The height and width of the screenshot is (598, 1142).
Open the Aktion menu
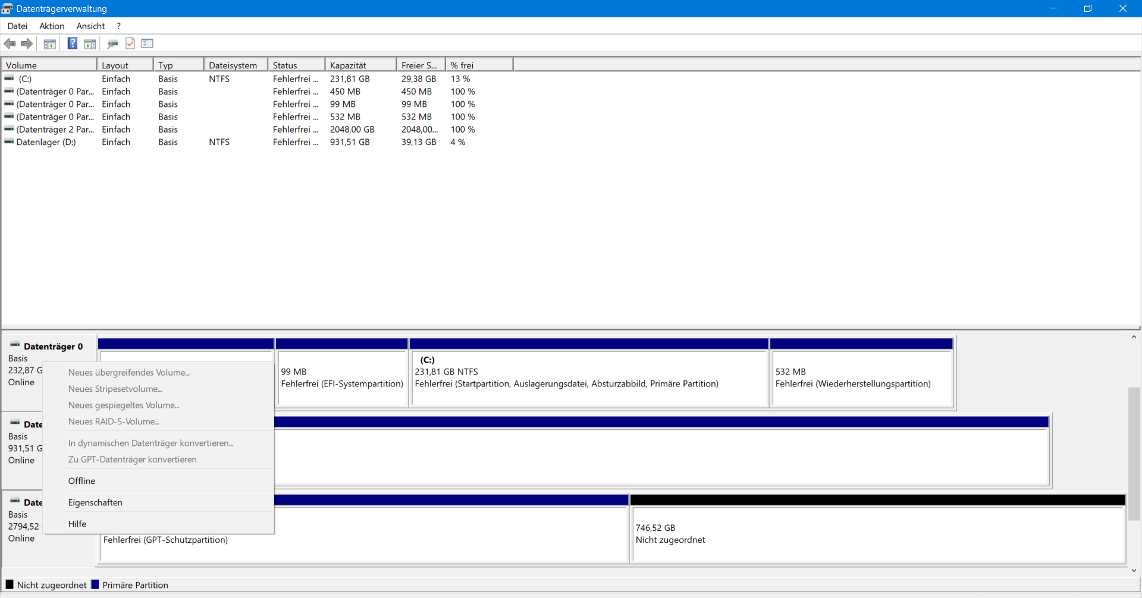[x=52, y=26]
